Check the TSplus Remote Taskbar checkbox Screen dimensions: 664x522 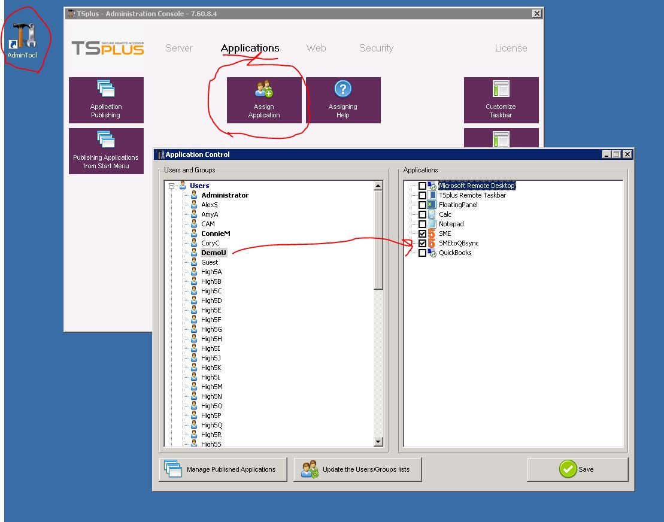pos(422,195)
